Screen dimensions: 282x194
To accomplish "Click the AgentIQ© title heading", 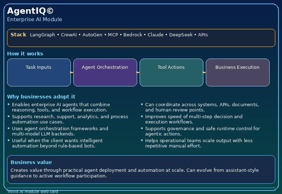I will tap(30, 11).
